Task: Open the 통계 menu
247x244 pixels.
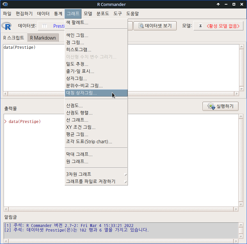Action: tap(58, 13)
